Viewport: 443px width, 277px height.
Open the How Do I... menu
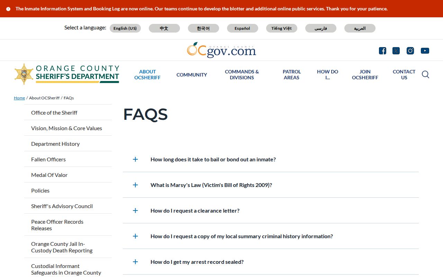327,75
